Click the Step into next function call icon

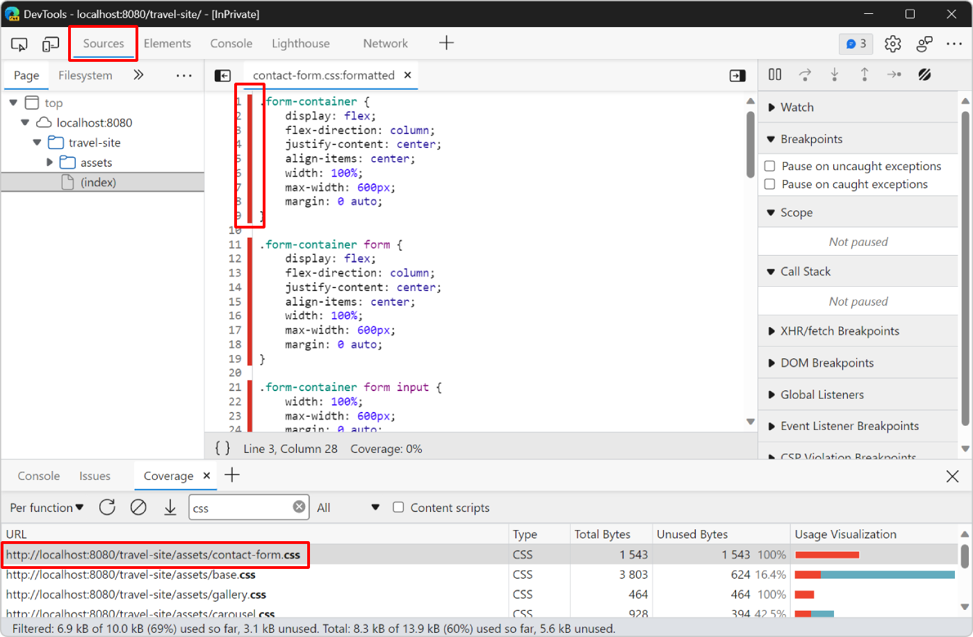(x=834, y=74)
